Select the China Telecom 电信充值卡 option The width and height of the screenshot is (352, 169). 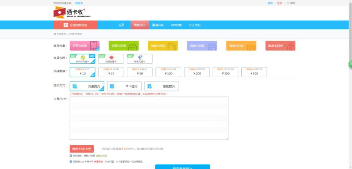pyautogui.click(x=140, y=59)
